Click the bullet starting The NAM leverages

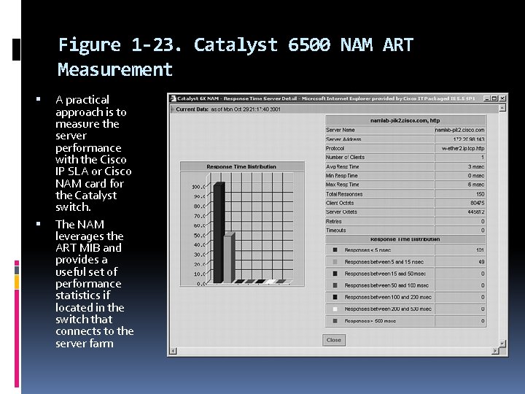click(94, 284)
